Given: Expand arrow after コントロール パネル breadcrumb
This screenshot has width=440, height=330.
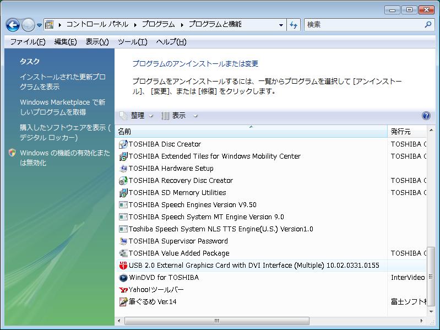Looking at the screenshot, I should [135, 25].
